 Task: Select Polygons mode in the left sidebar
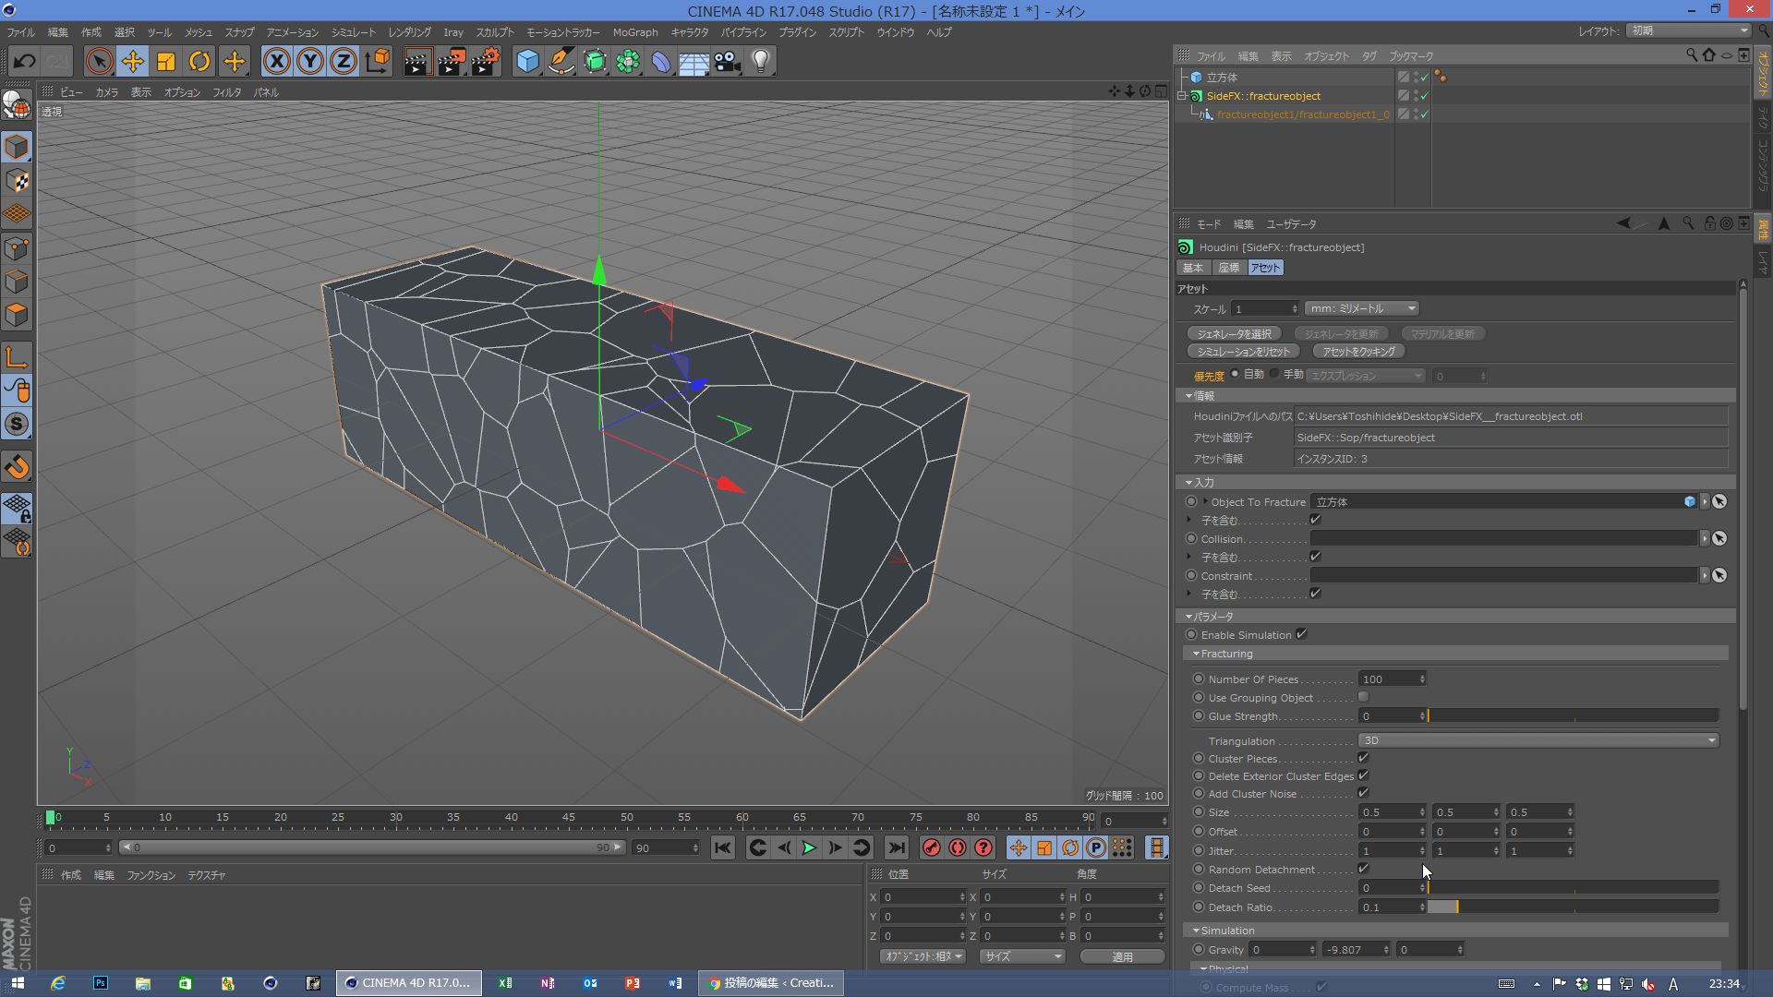17,315
